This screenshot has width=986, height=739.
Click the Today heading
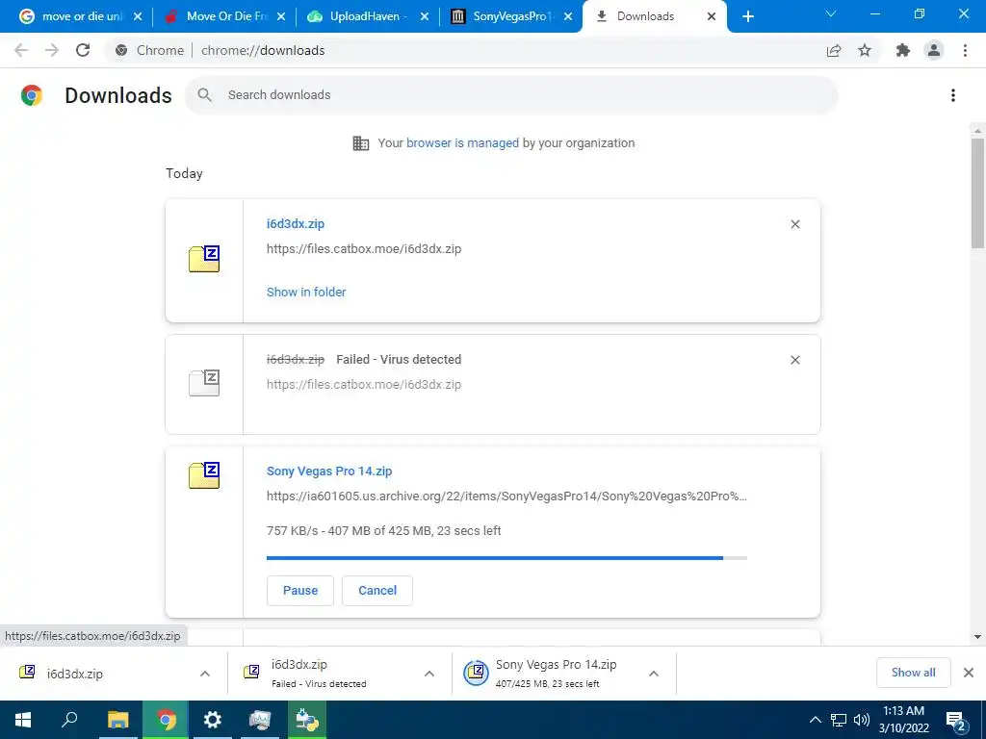(x=184, y=174)
